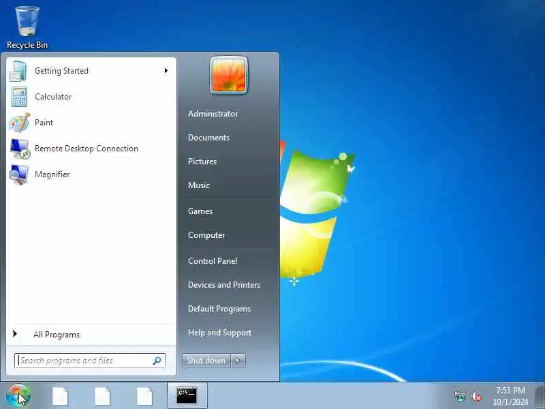The height and width of the screenshot is (409, 545).
Task: Click the Show desktop strip
Action: pyautogui.click(x=540, y=395)
